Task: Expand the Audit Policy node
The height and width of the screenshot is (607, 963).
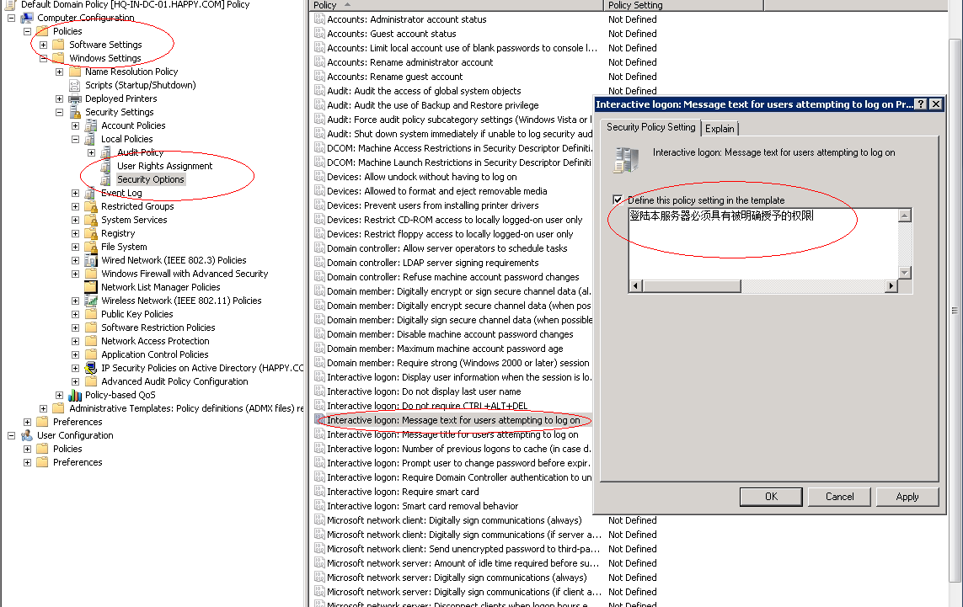Action: 91,153
